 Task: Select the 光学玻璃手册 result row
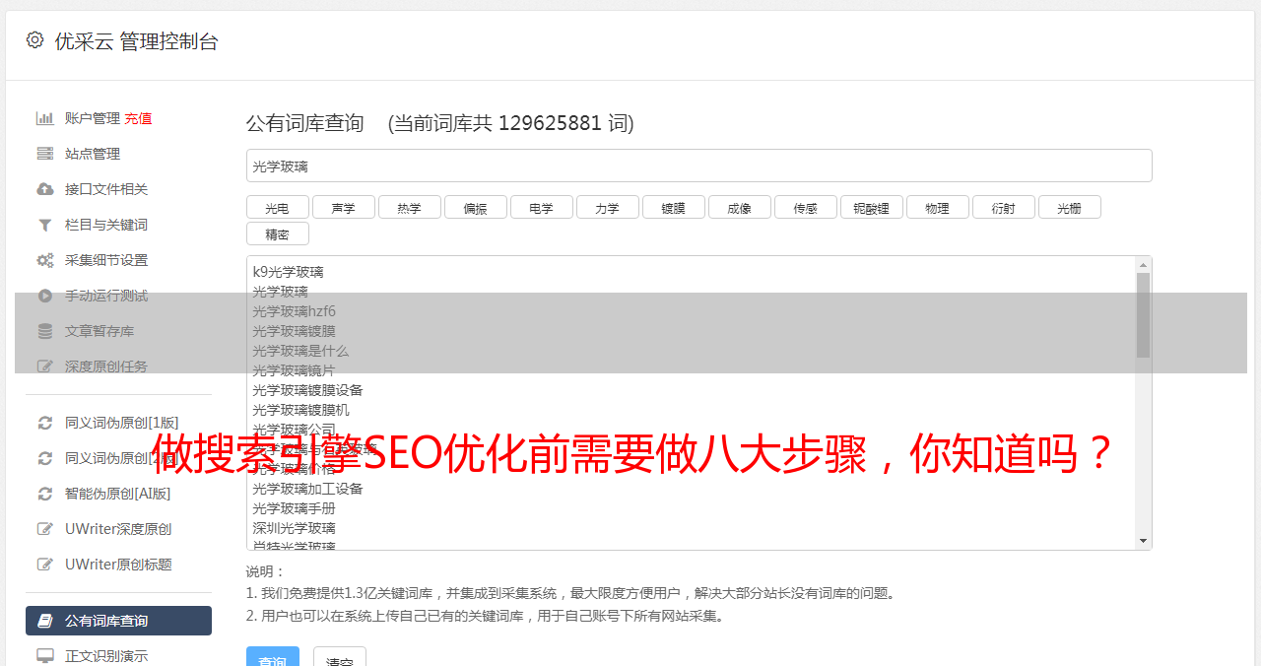click(x=294, y=508)
